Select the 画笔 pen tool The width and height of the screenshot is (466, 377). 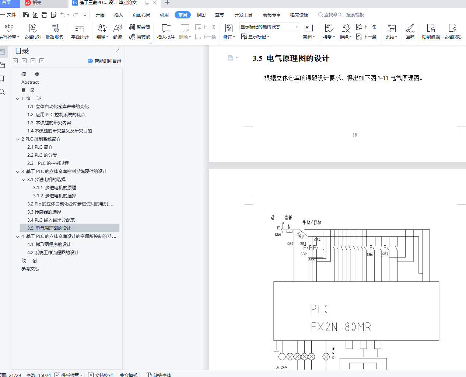click(x=410, y=32)
